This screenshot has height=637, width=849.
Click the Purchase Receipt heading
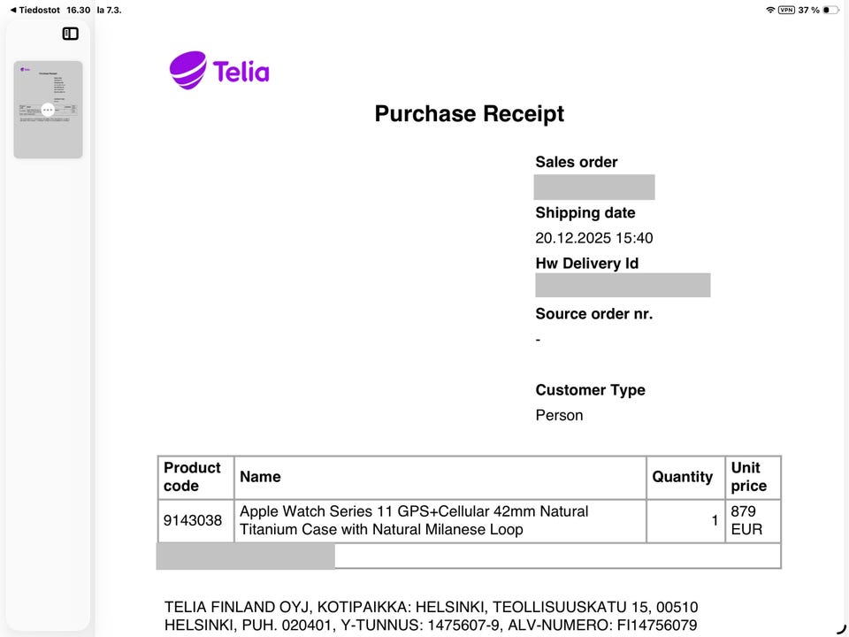[469, 114]
